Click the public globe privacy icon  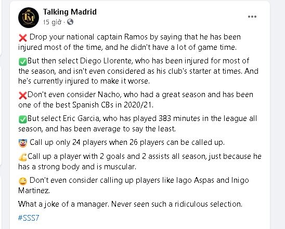click(70, 22)
